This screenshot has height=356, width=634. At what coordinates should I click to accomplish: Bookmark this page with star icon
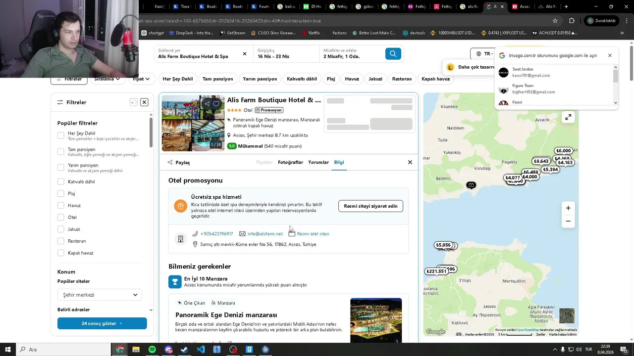(555, 21)
